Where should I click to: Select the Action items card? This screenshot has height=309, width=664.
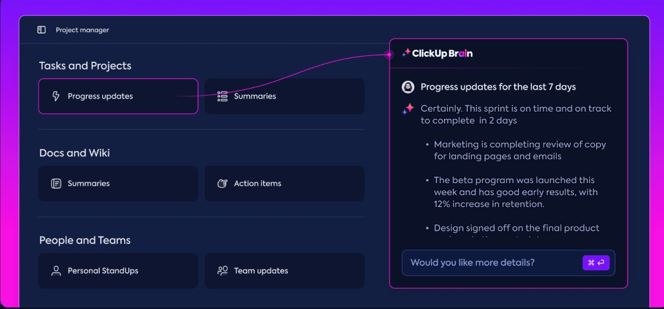(285, 183)
